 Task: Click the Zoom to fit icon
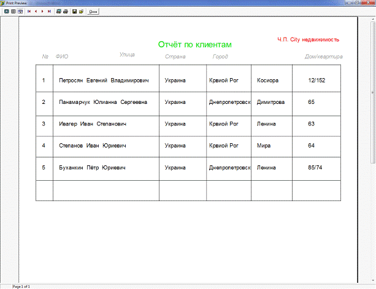[x=6, y=11]
